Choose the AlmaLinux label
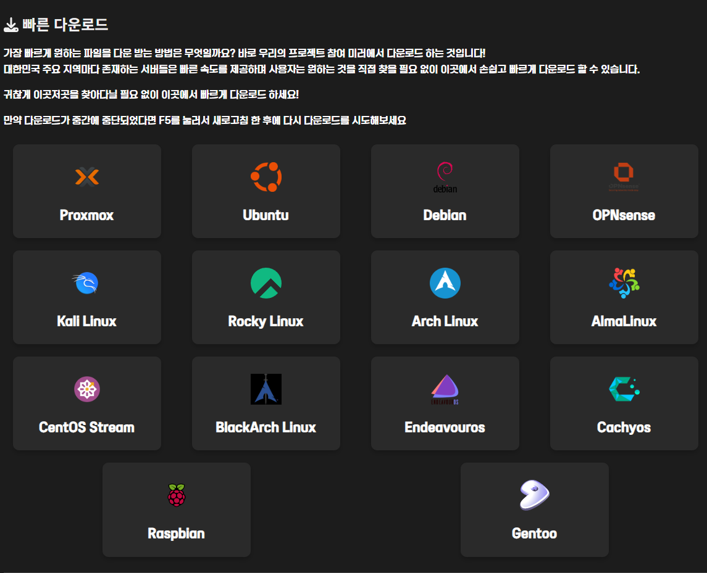 [x=624, y=321]
